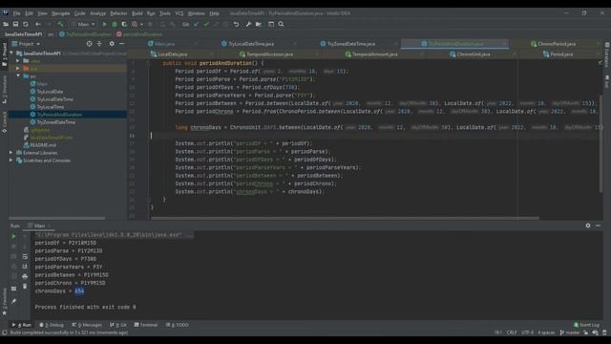
Task: Open the Event Log button
Action: (586, 325)
